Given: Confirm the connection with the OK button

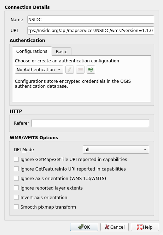Looking at the screenshot, I should pos(84,227).
